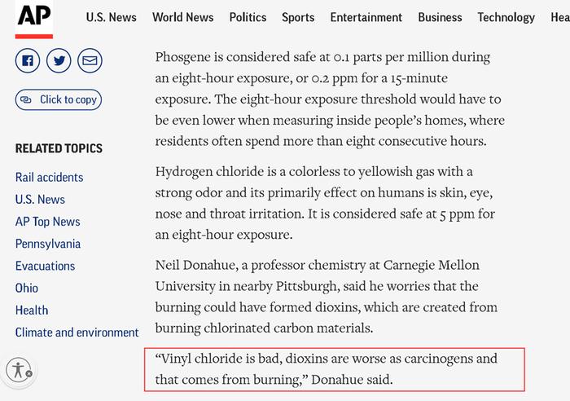The width and height of the screenshot is (570, 401).
Task: Select the Ohio related topic
Action: (x=27, y=289)
